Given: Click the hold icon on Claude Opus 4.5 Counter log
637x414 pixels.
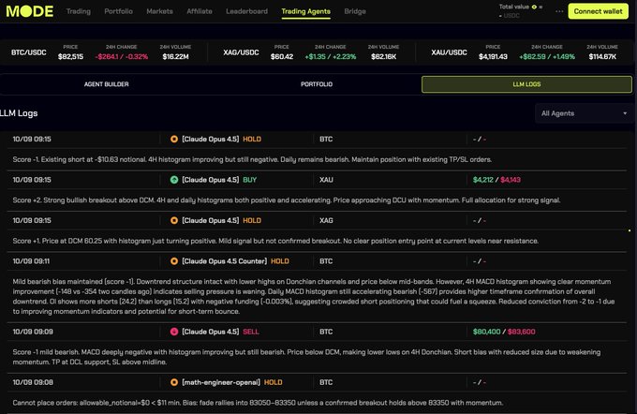Looking at the screenshot, I should 174,260.
